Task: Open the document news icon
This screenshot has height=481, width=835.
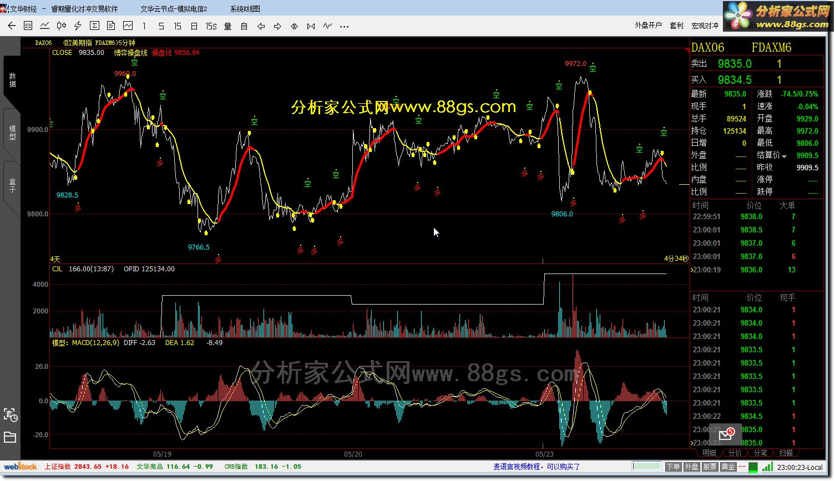Action: (x=111, y=26)
